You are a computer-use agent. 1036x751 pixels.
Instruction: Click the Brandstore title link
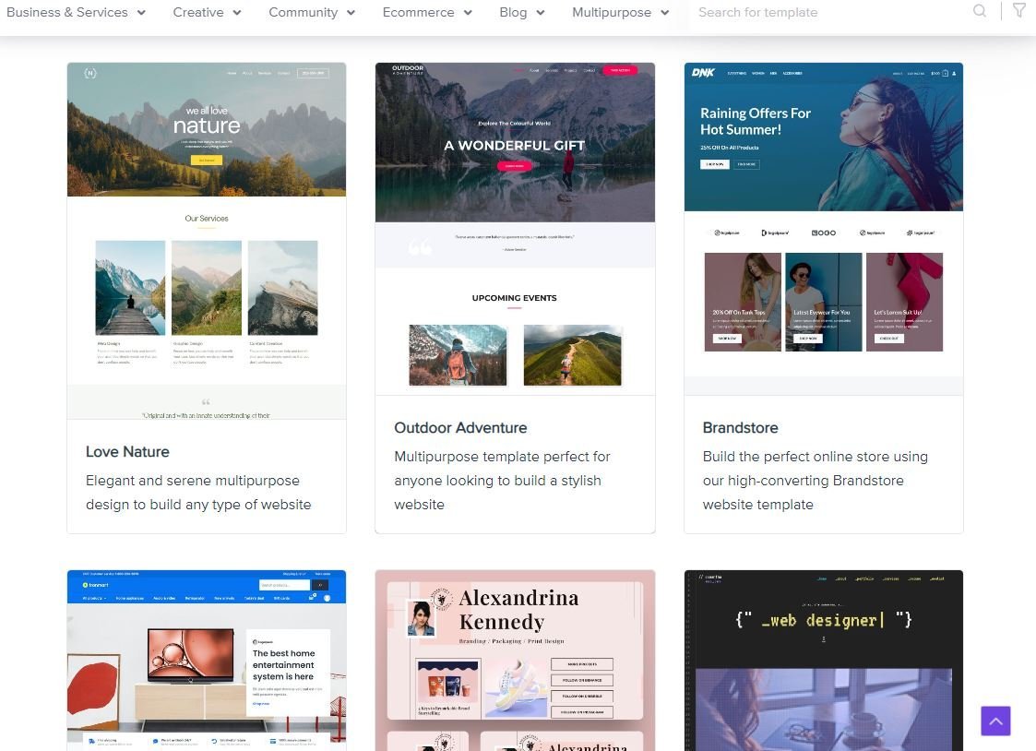pos(740,427)
